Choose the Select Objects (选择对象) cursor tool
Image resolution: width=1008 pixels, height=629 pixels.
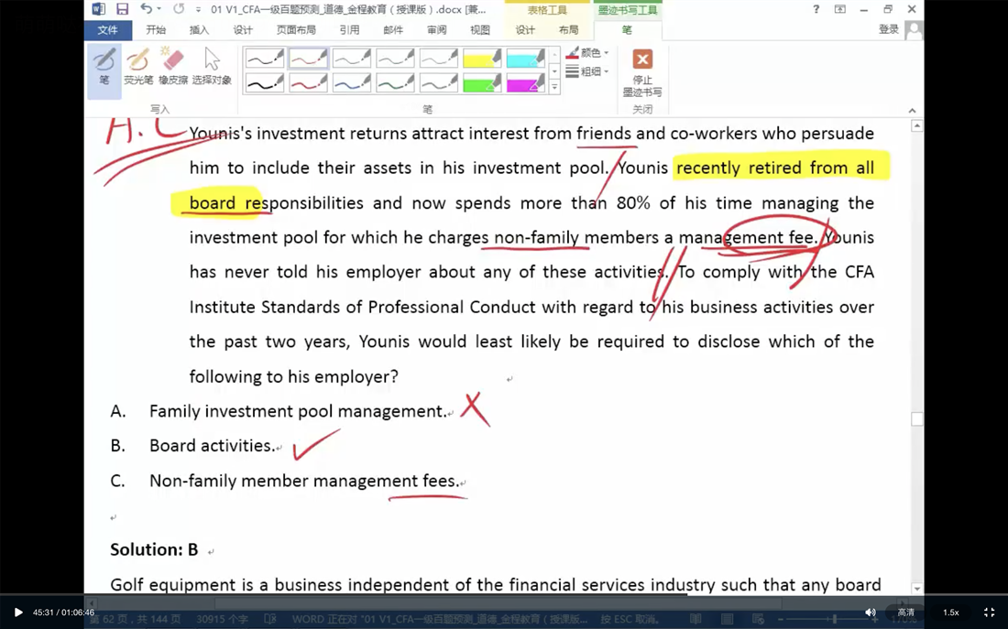pyautogui.click(x=212, y=67)
